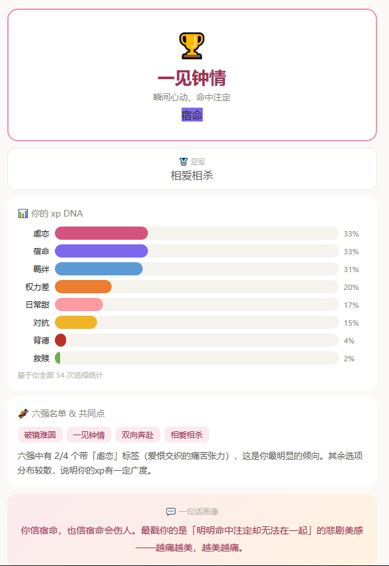Click the pink 虐恋 progress bar
The width and height of the screenshot is (389, 566).
click(102, 233)
